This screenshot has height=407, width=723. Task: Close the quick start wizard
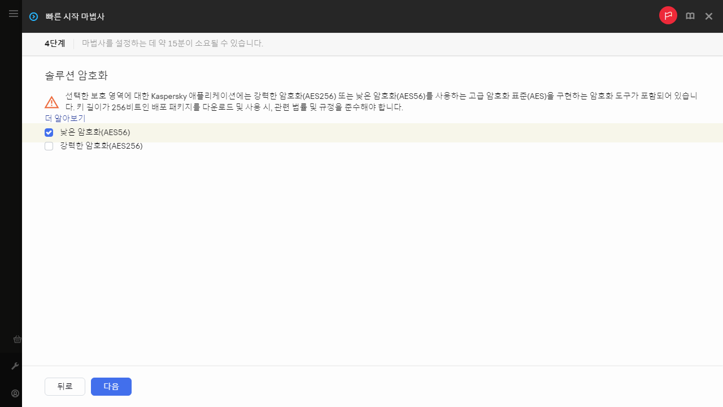pos(709,16)
